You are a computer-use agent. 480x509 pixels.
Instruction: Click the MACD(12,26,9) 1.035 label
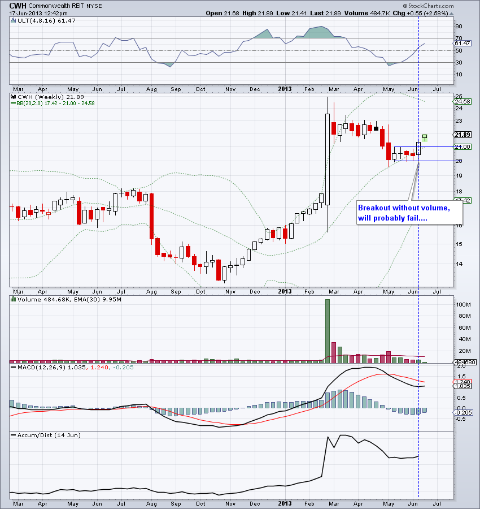point(51,368)
